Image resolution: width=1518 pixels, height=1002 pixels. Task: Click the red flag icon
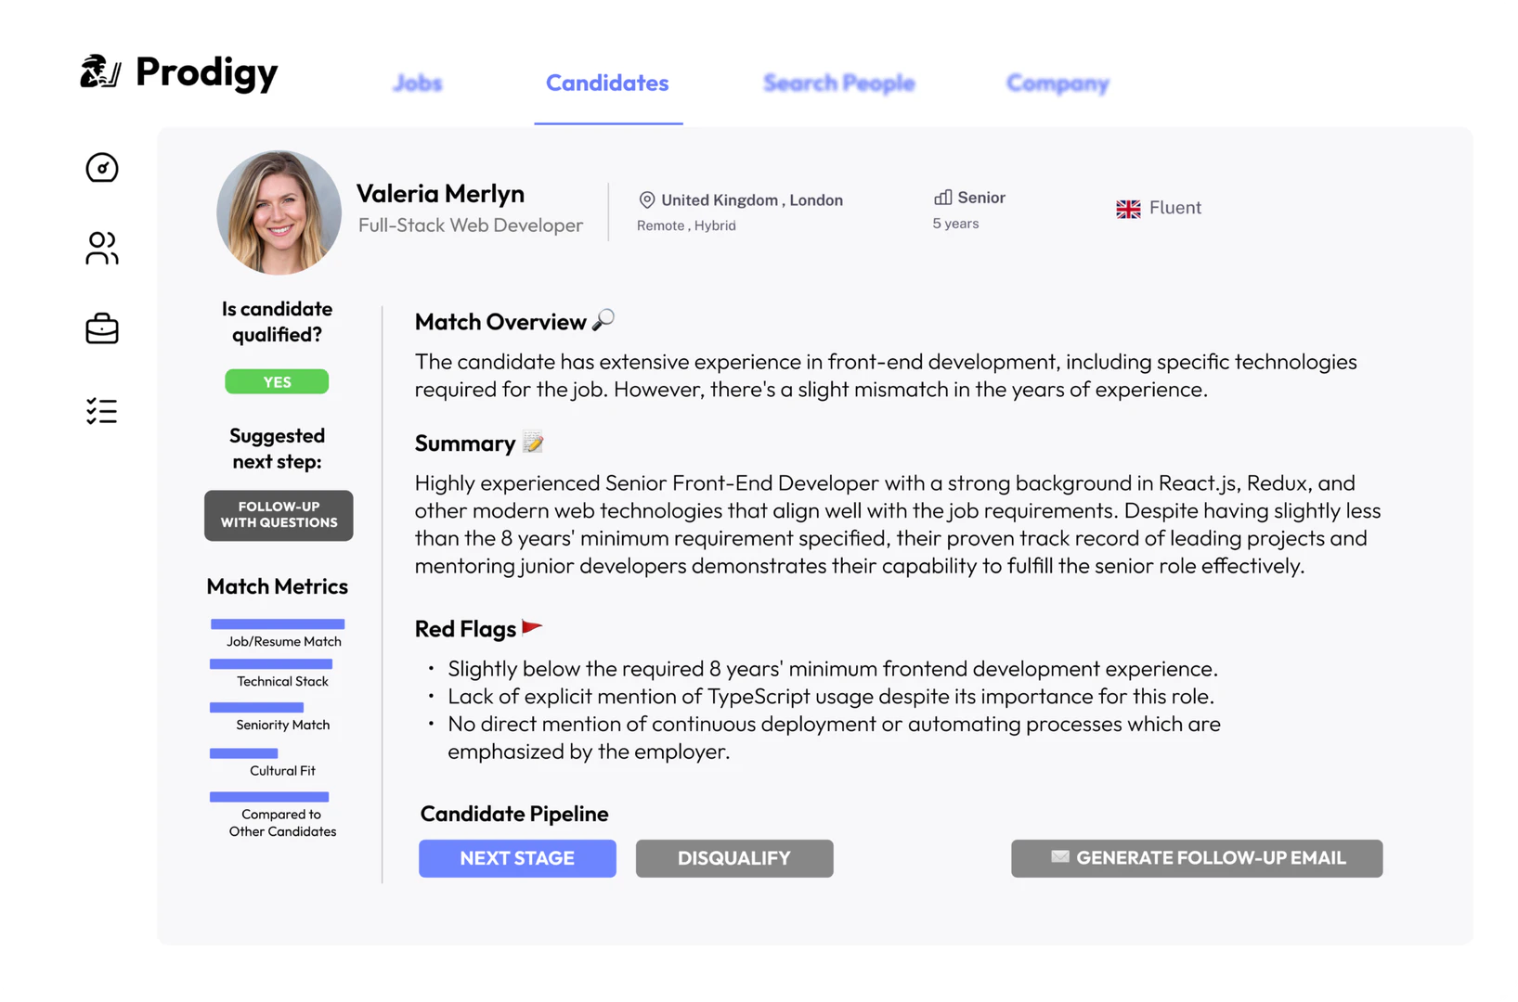pos(532,628)
